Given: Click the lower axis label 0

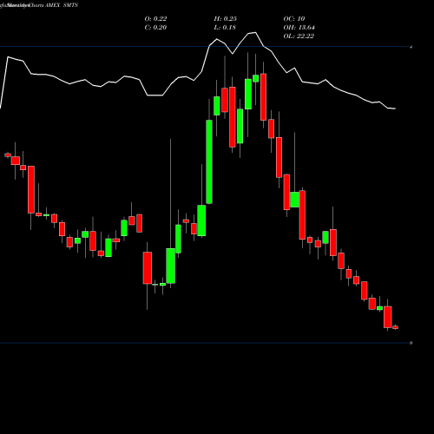Looking at the screenshot, I should tap(411, 343).
